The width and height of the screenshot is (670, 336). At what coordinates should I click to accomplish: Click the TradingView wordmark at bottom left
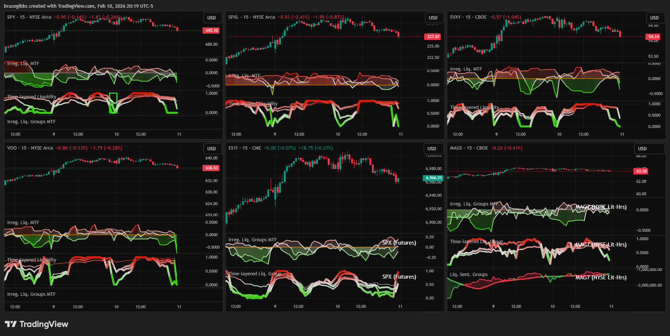(44, 324)
